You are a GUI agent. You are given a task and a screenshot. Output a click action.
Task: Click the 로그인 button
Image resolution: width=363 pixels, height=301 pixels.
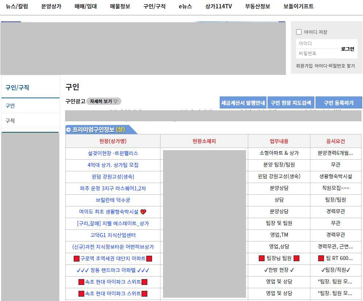pyautogui.click(x=347, y=49)
